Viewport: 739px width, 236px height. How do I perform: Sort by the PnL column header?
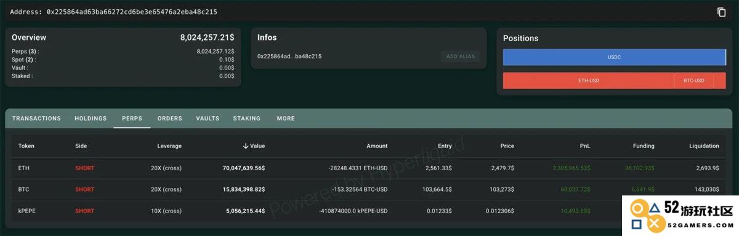[x=585, y=146]
